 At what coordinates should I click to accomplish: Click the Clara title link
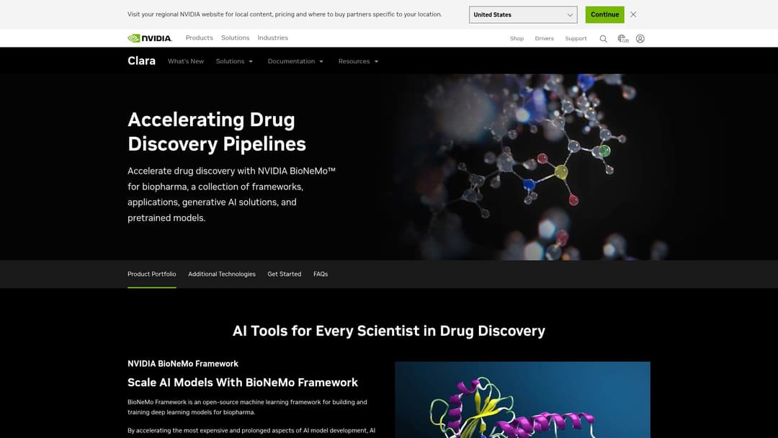(x=141, y=61)
